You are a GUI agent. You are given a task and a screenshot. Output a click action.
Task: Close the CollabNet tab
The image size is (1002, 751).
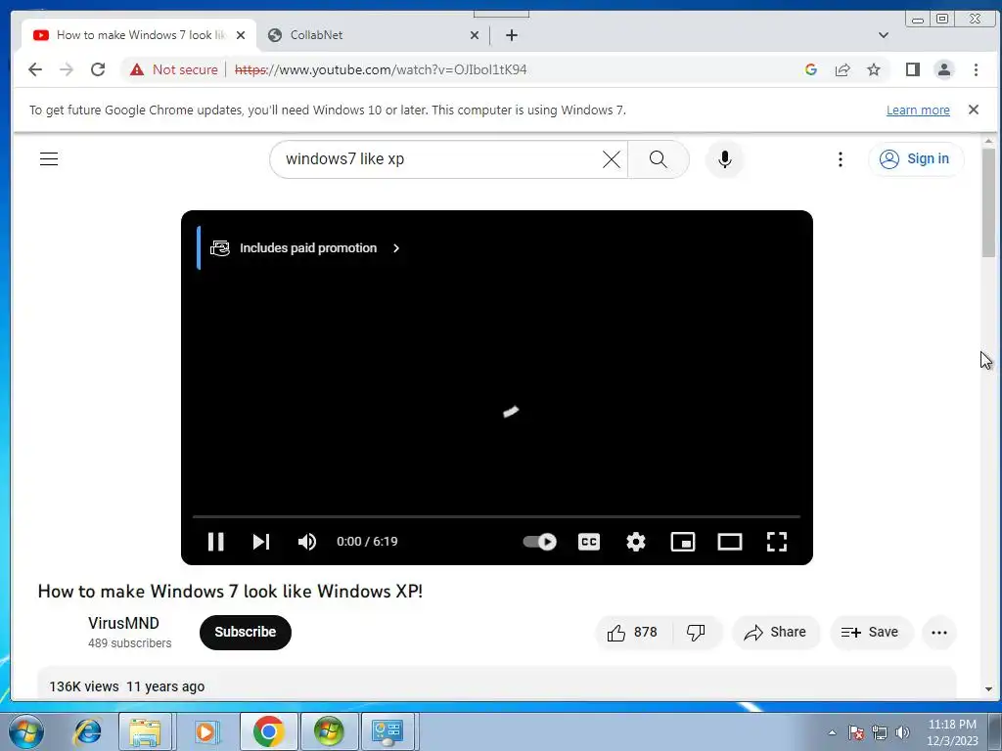(x=475, y=35)
